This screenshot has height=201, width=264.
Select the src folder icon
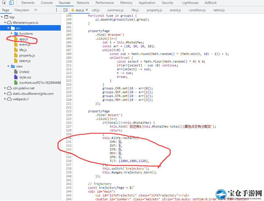point(13,28)
